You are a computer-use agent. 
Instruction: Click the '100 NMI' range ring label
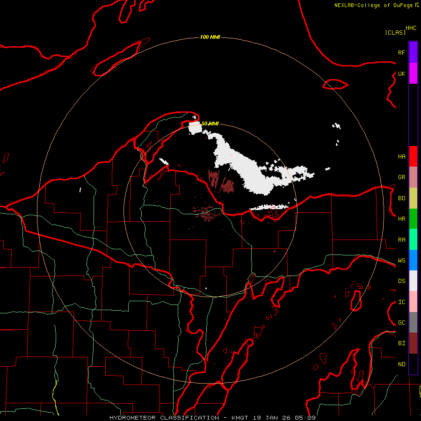pos(210,37)
